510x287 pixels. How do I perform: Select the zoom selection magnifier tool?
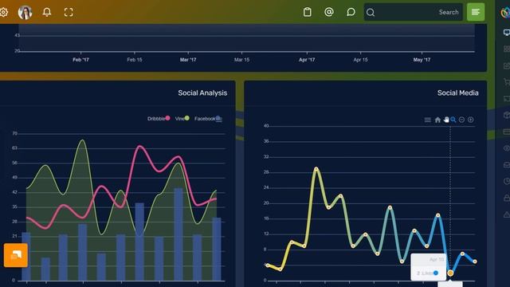tap(453, 120)
